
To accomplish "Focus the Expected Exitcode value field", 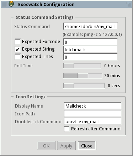I will tap(90, 42).
